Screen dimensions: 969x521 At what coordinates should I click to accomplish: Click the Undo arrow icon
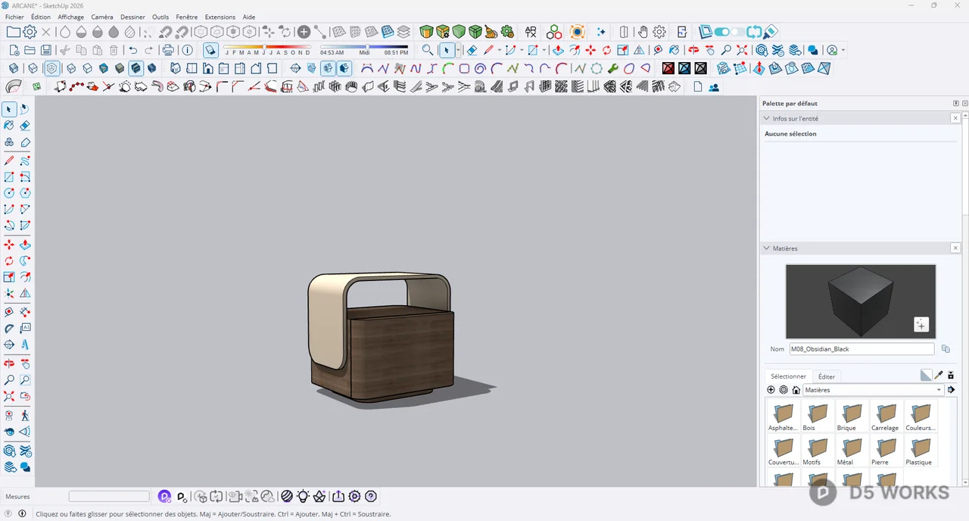pyautogui.click(x=133, y=51)
